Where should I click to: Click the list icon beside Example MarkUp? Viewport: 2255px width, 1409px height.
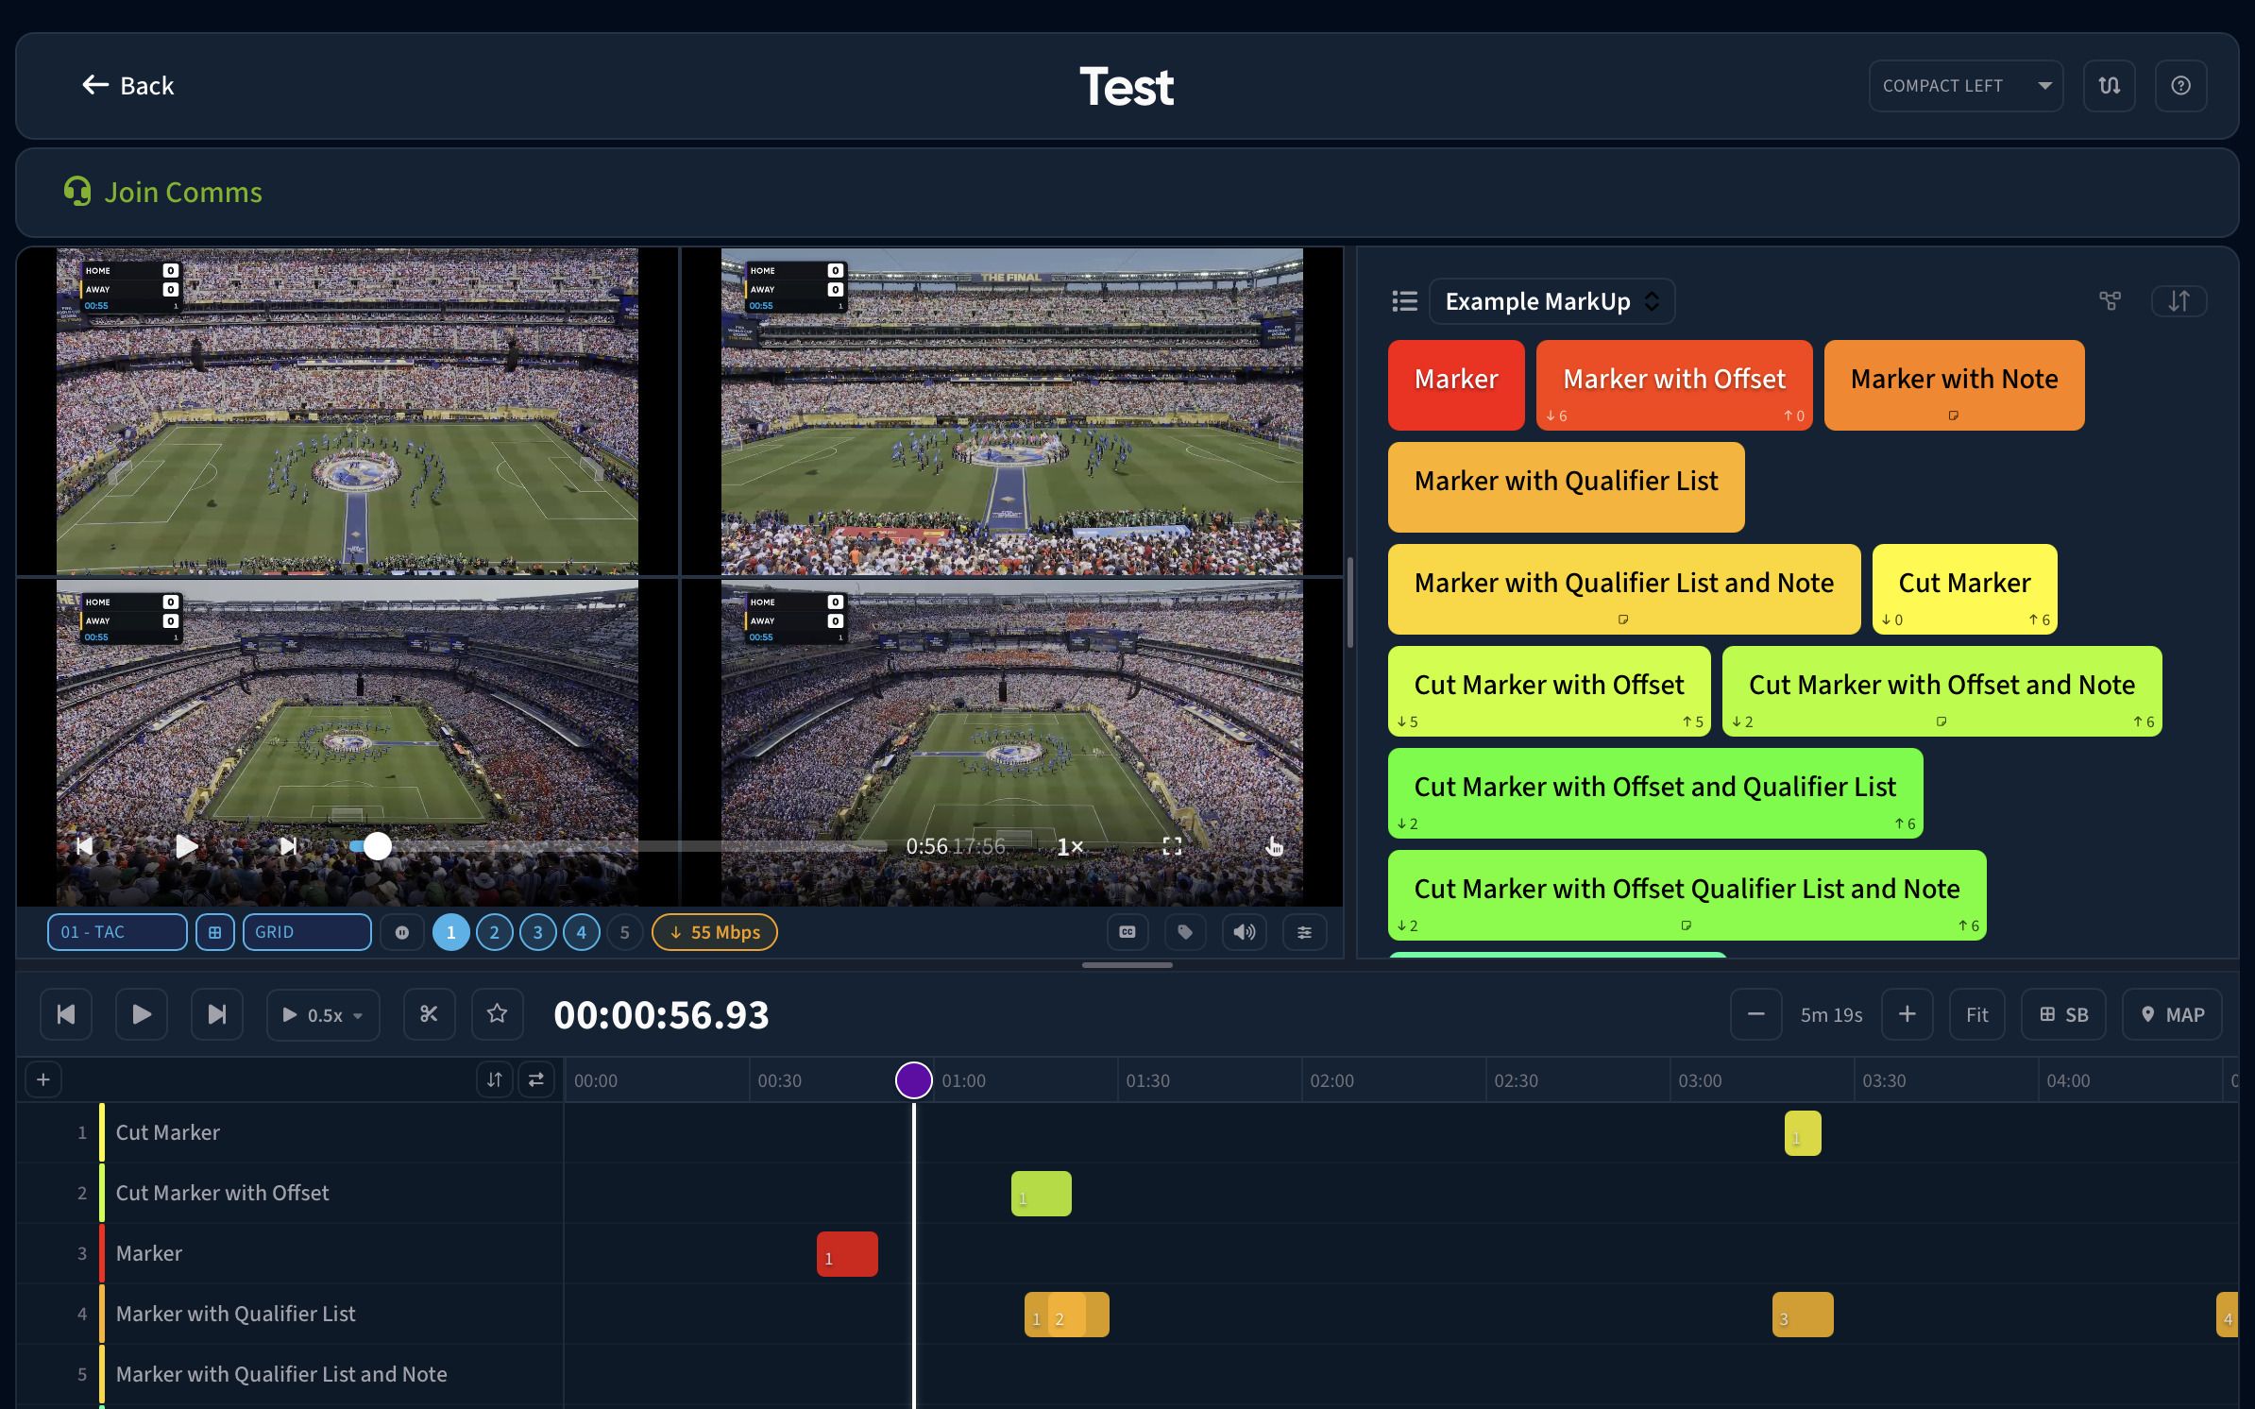tap(1404, 301)
